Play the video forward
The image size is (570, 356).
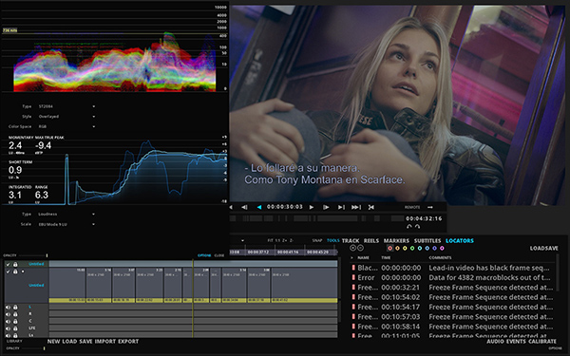tap(312, 207)
